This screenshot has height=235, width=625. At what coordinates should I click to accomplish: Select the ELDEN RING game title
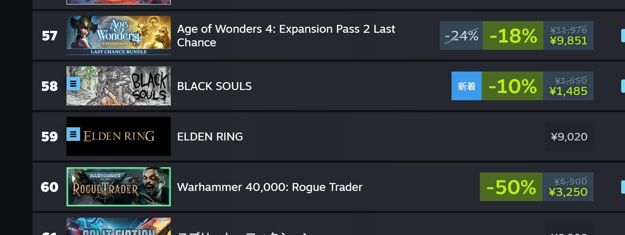(210, 137)
